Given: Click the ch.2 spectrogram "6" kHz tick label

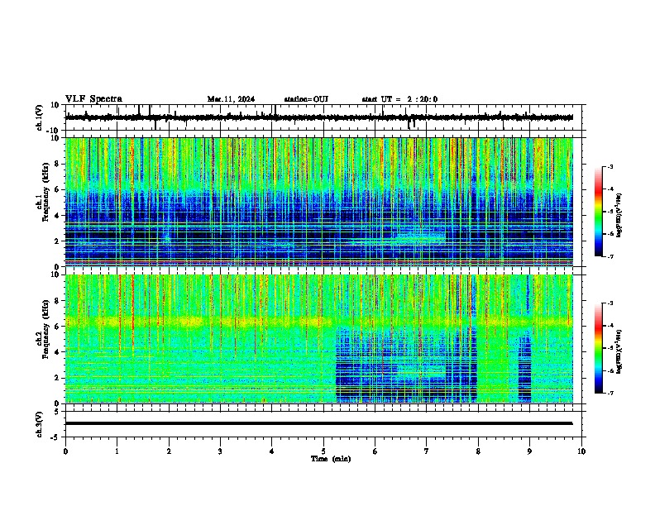Looking at the screenshot, I should click(x=57, y=327).
